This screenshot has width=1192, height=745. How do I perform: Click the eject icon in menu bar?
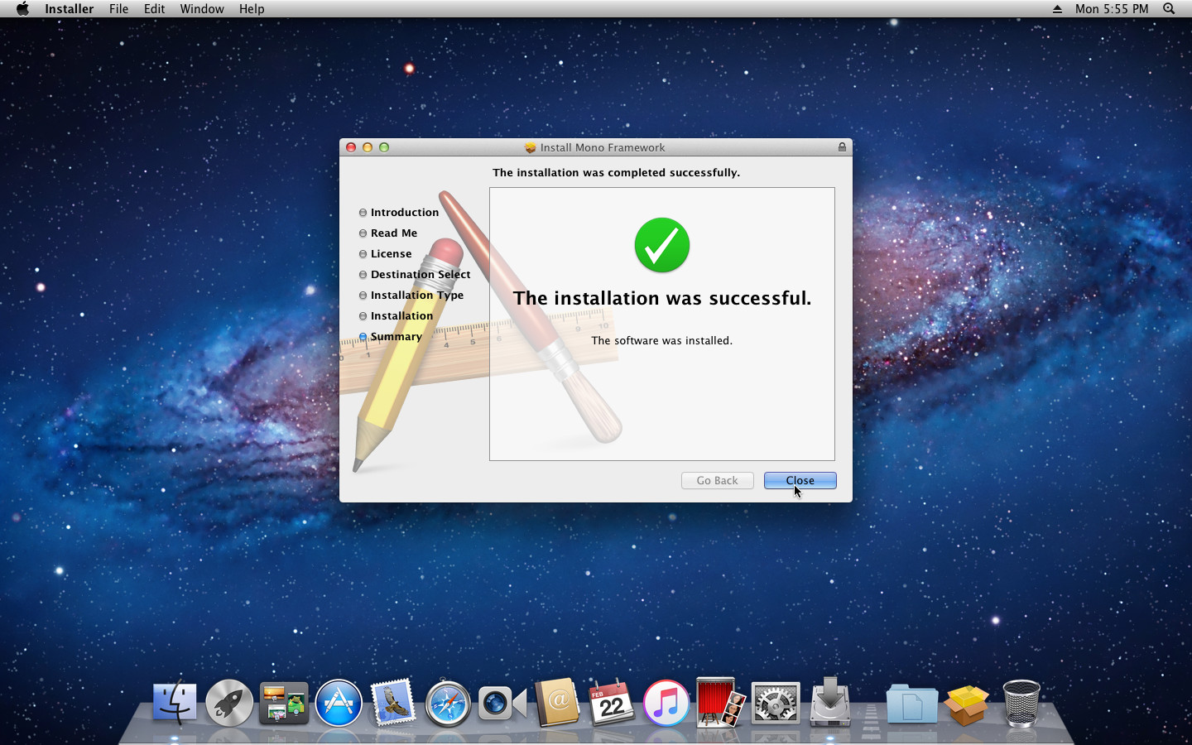point(1057,9)
